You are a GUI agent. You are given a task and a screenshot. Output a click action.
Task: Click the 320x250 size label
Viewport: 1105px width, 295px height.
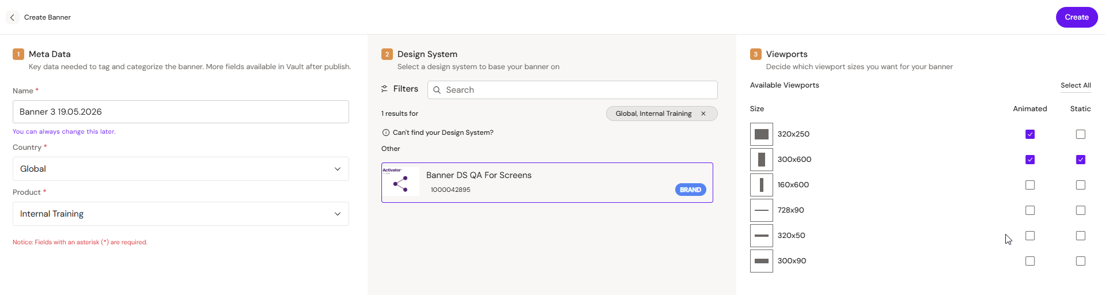coord(793,134)
